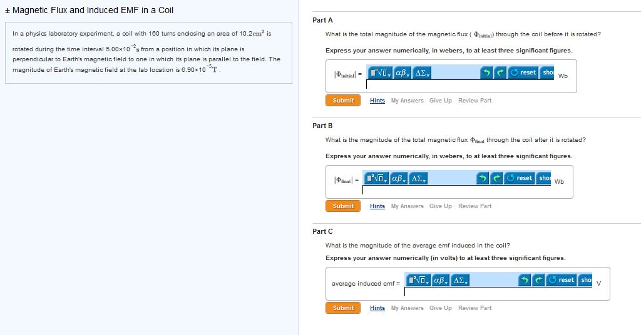Screen dimensions: 641x335
Task: Expand ΔΣ symbols dropdown in Part C
Action: (x=459, y=280)
